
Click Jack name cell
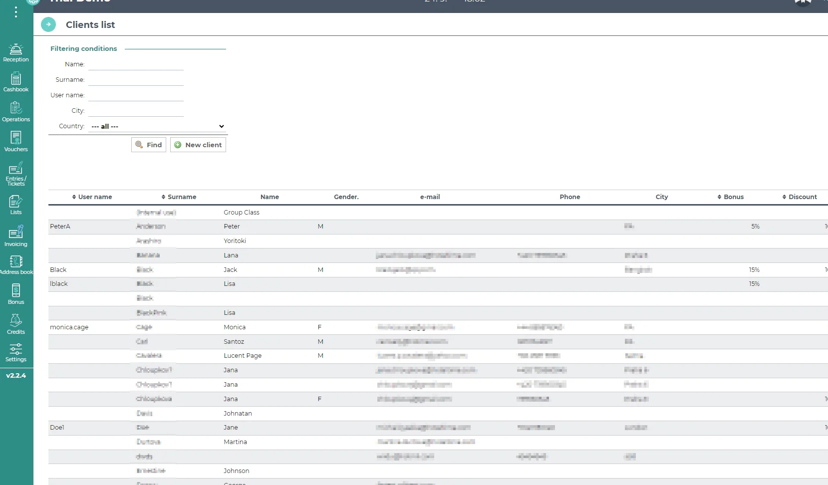click(230, 270)
